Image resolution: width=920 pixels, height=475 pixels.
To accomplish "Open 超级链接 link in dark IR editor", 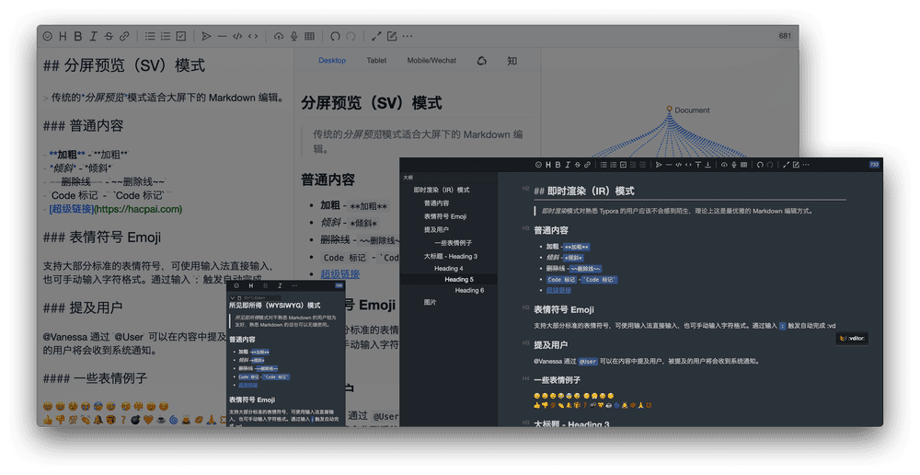I will pyautogui.click(x=558, y=290).
